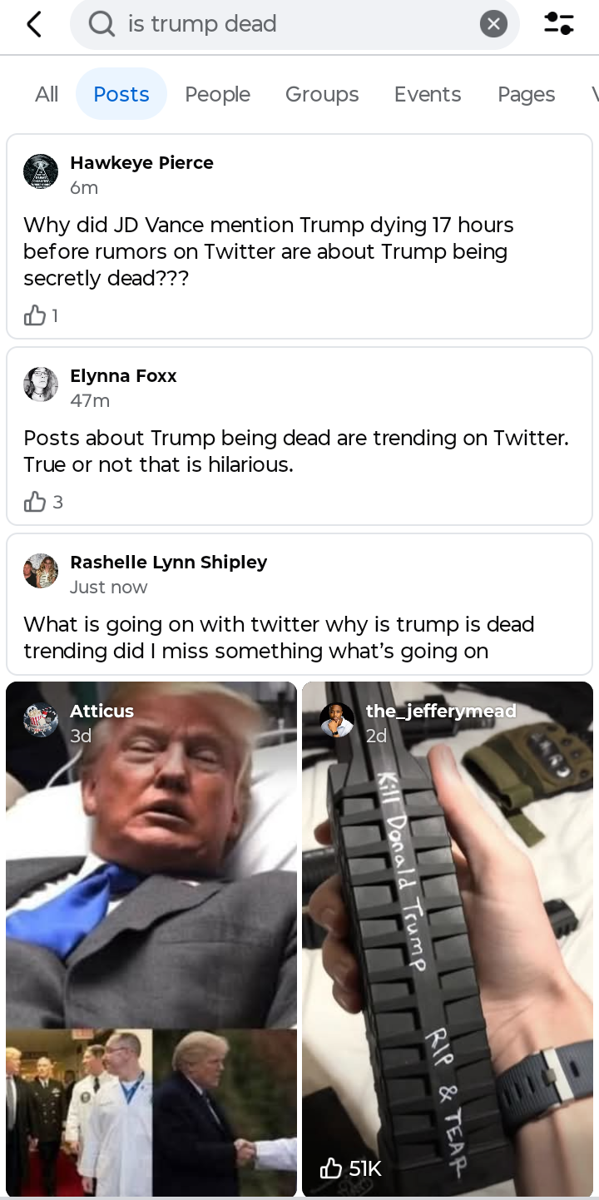
Task: Click the Hawkeye Pierce name link
Action: pos(141,163)
